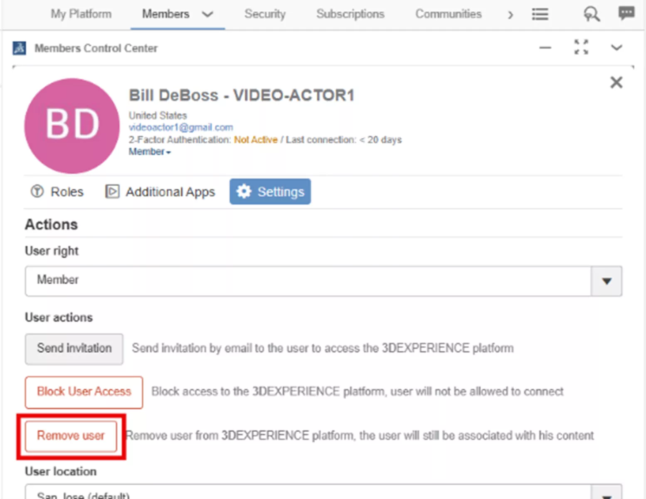Show more tabs with right arrow
The height and width of the screenshot is (499, 646).
[510, 15]
